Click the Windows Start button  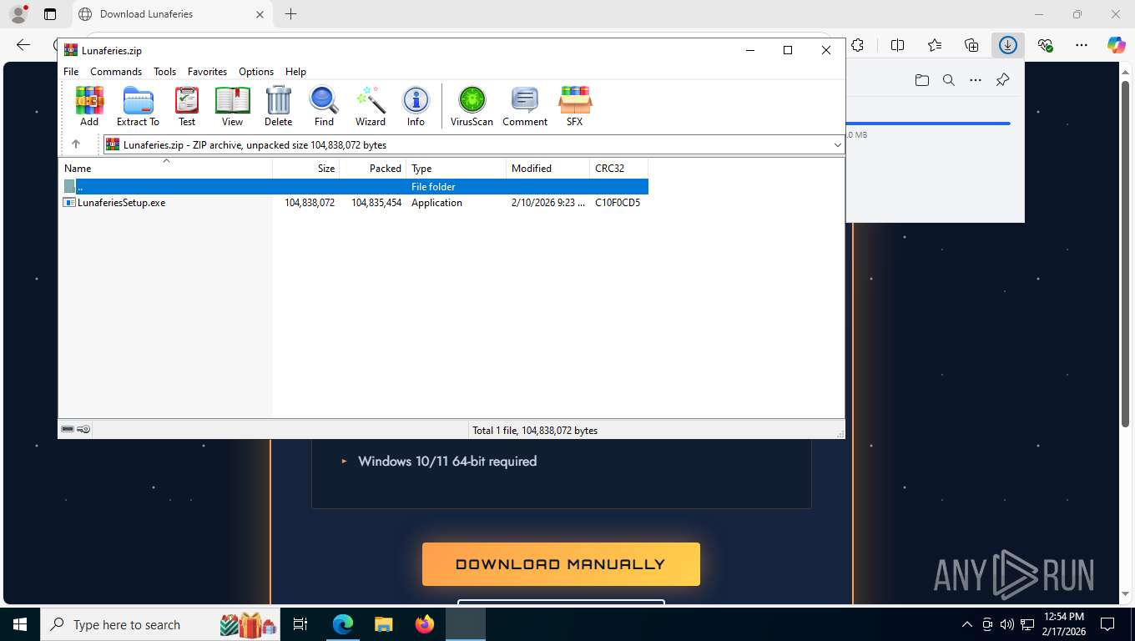tap(20, 624)
